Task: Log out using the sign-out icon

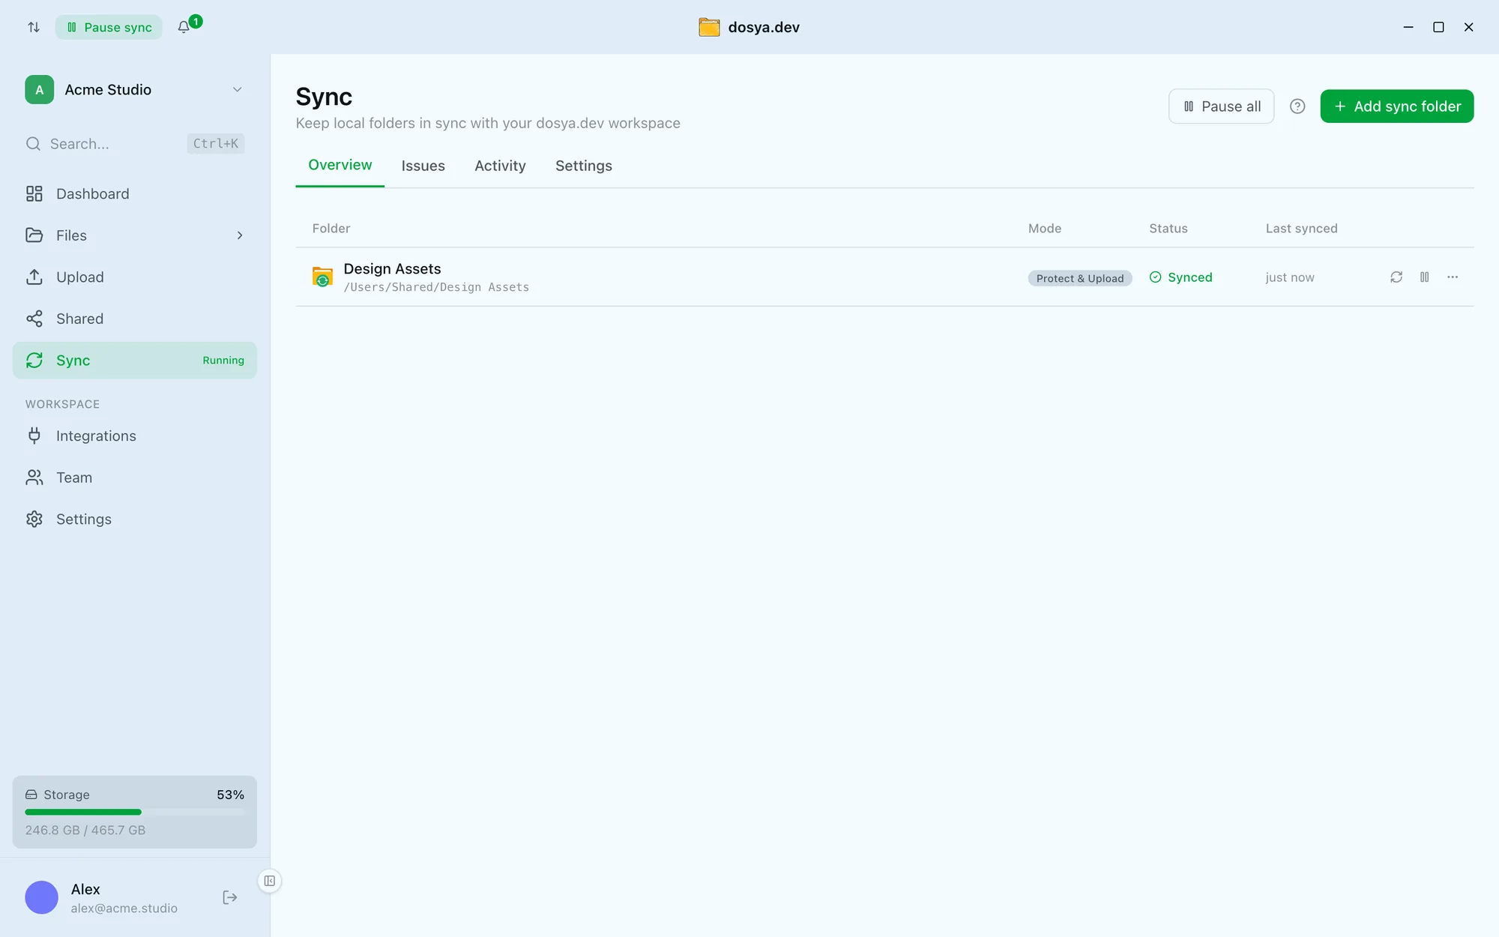Action: coord(230,897)
